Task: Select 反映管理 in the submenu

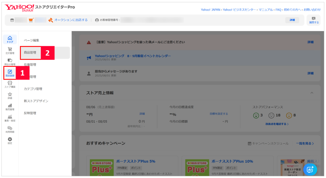Action: click(x=30, y=113)
